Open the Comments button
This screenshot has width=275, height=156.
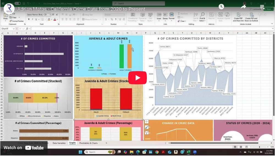(256, 9)
